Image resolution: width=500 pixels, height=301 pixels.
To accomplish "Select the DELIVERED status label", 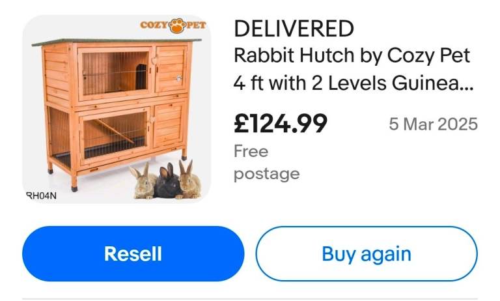I will pos(294,29).
